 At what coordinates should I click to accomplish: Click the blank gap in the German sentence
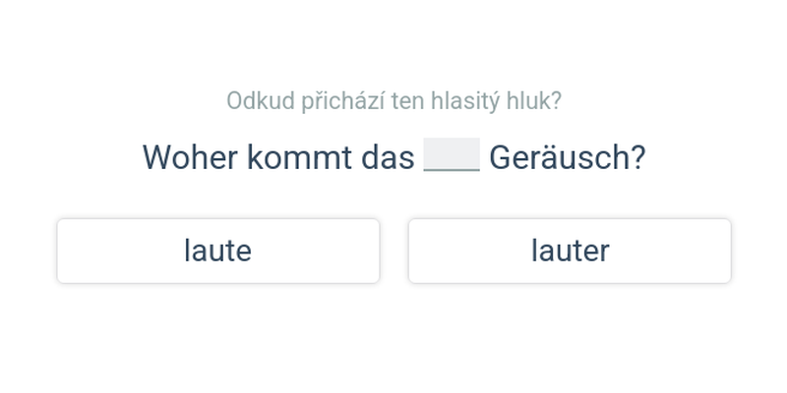452,155
